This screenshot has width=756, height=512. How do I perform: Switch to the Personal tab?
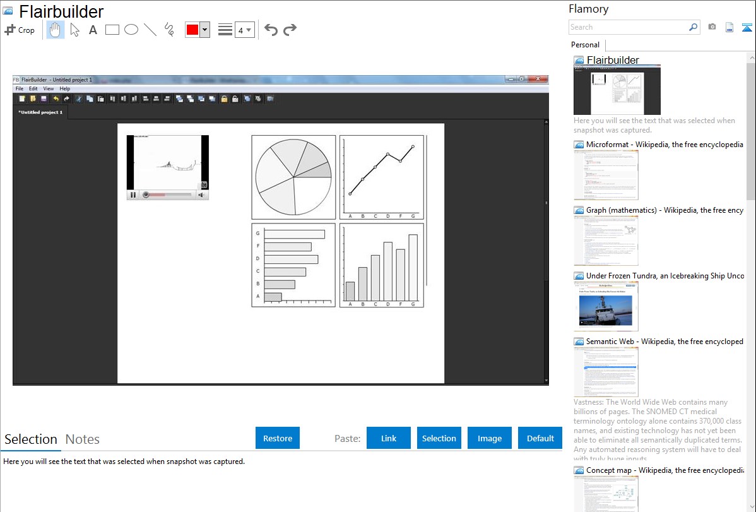click(x=586, y=45)
